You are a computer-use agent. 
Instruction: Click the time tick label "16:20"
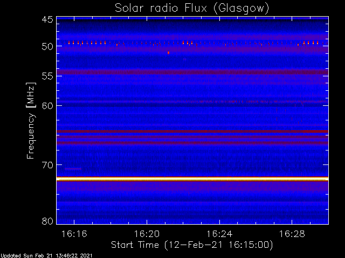(147, 234)
